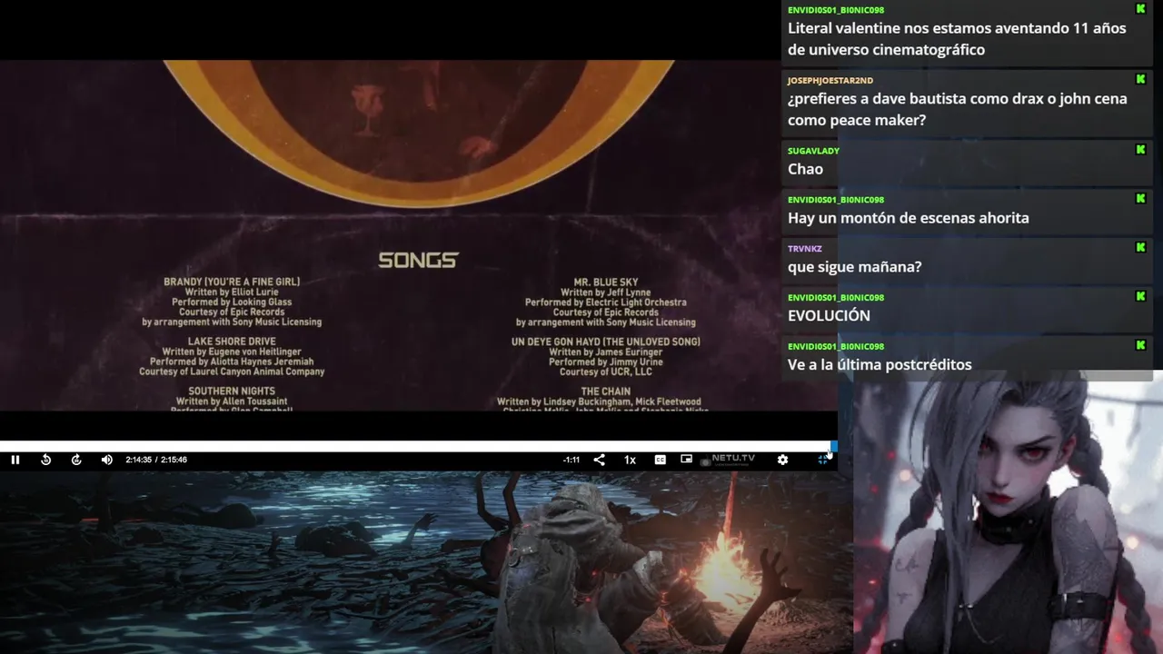Image resolution: width=1163 pixels, height=654 pixels.
Task: Select chat message 'Chao'
Action: [x=805, y=169]
